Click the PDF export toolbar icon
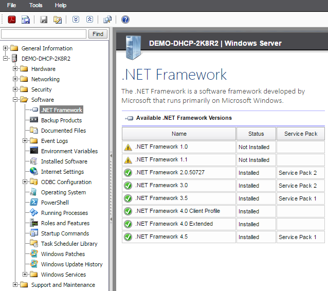This screenshot has height=291, width=328. pos(12,20)
